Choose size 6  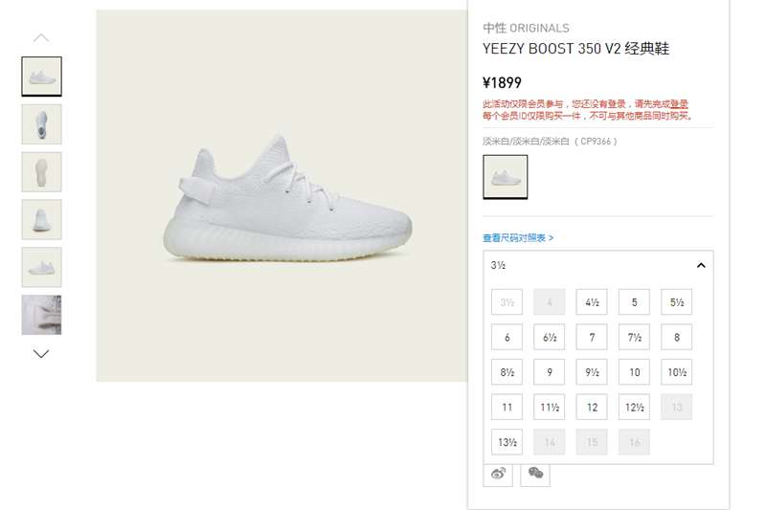pyautogui.click(x=507, y=337)
